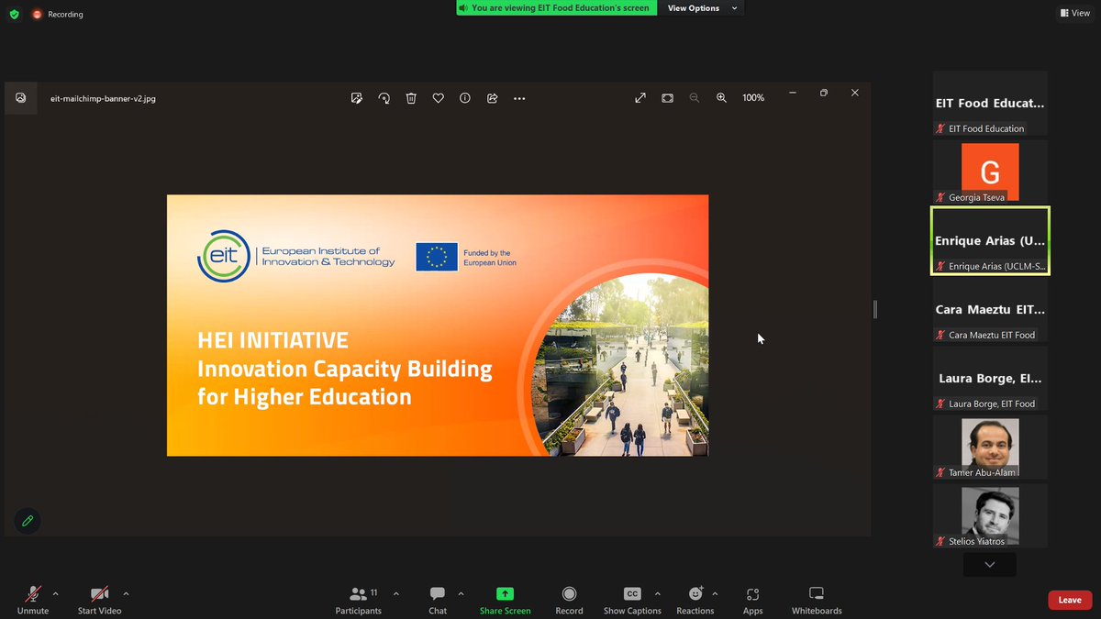Click the zoom in magnifier

[x=722, y=98]
